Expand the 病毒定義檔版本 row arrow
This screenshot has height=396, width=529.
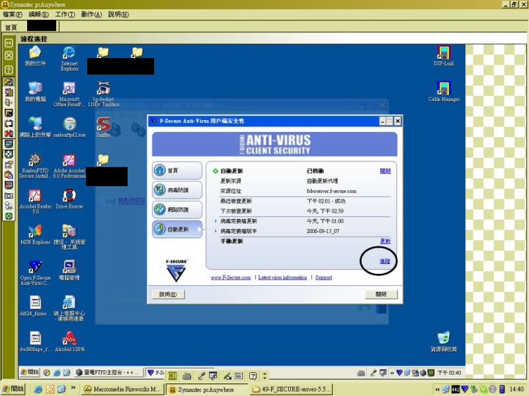[x=216, y=231]
